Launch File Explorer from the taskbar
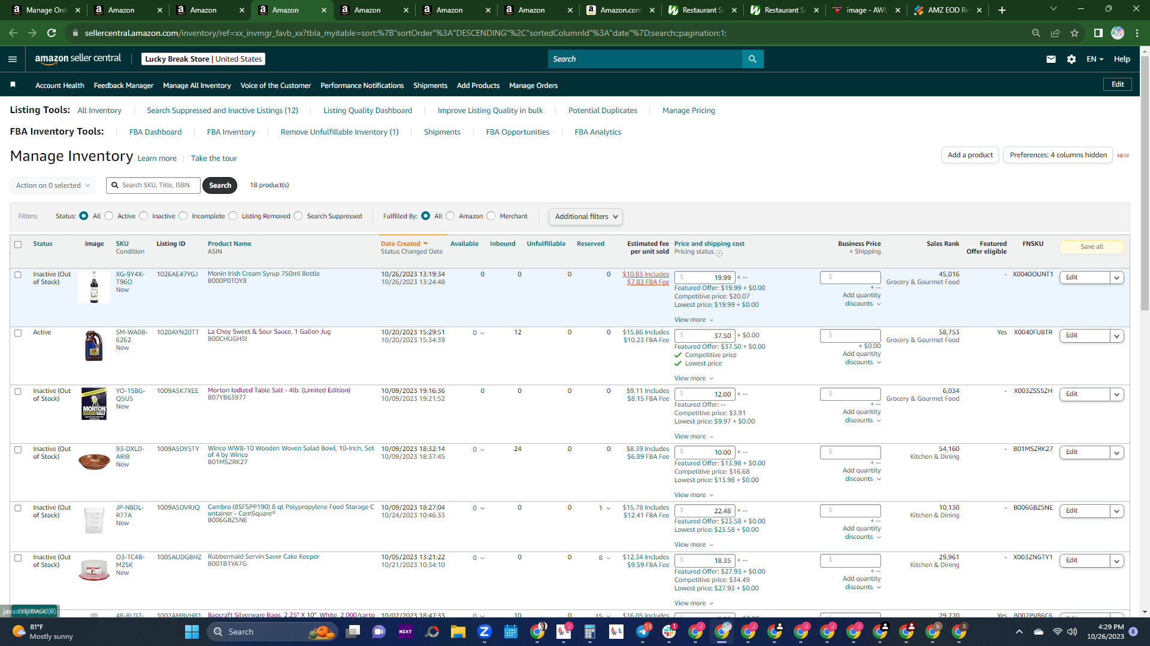 (458, 632)
